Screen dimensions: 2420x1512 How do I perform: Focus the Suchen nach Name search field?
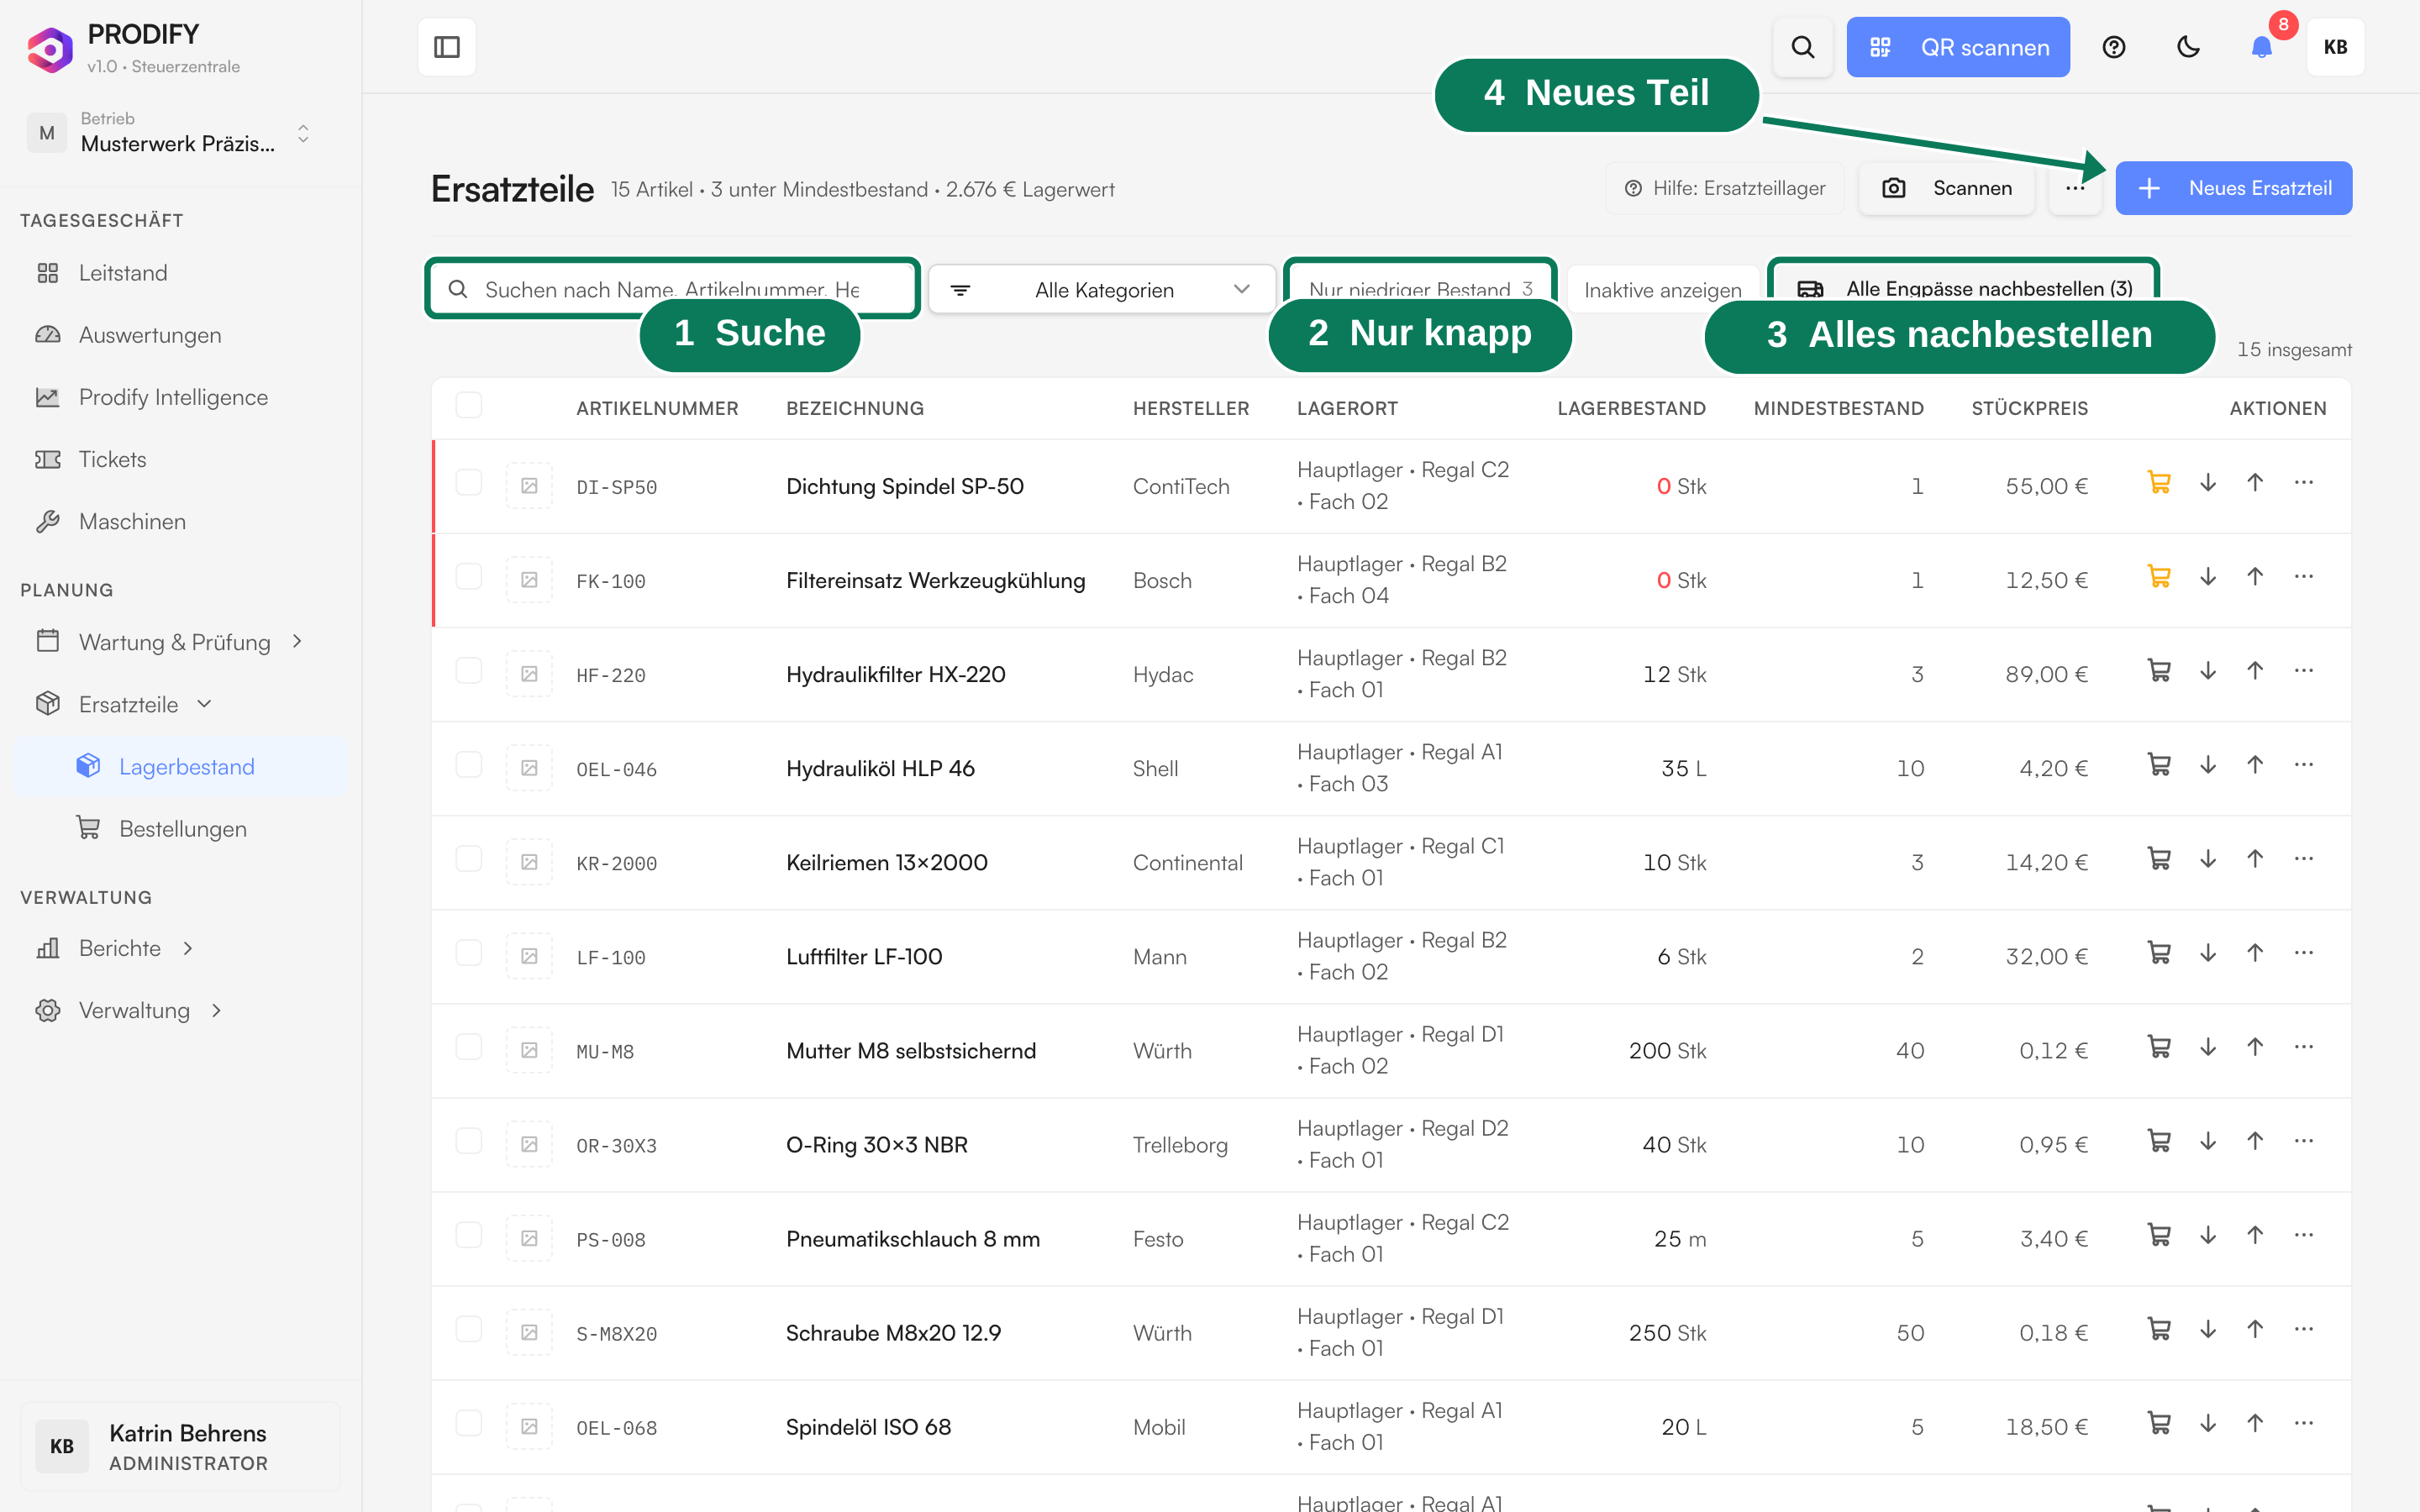click(x=672, y=289)
